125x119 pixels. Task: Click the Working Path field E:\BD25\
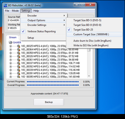(x=14, y=28)
